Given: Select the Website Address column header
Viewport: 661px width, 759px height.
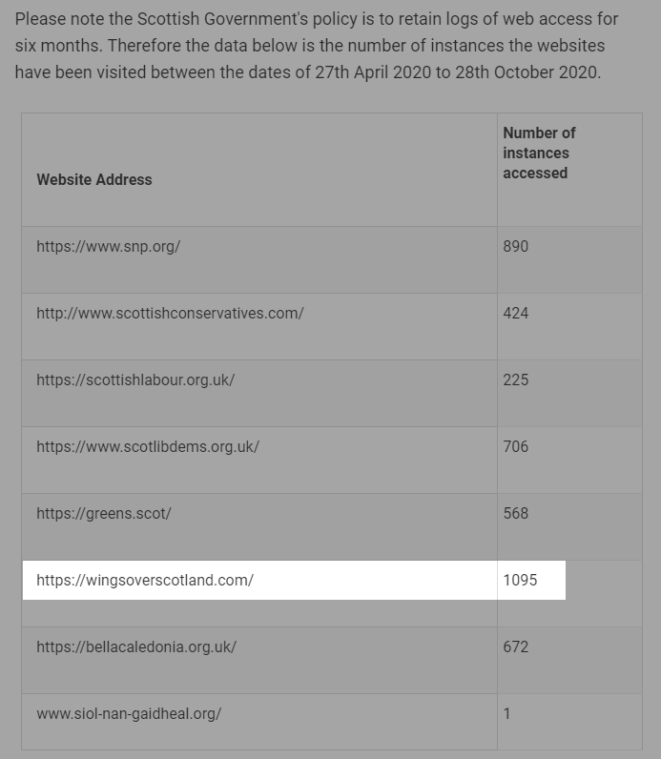Looking at the screenshot, I should click(94, 179).
